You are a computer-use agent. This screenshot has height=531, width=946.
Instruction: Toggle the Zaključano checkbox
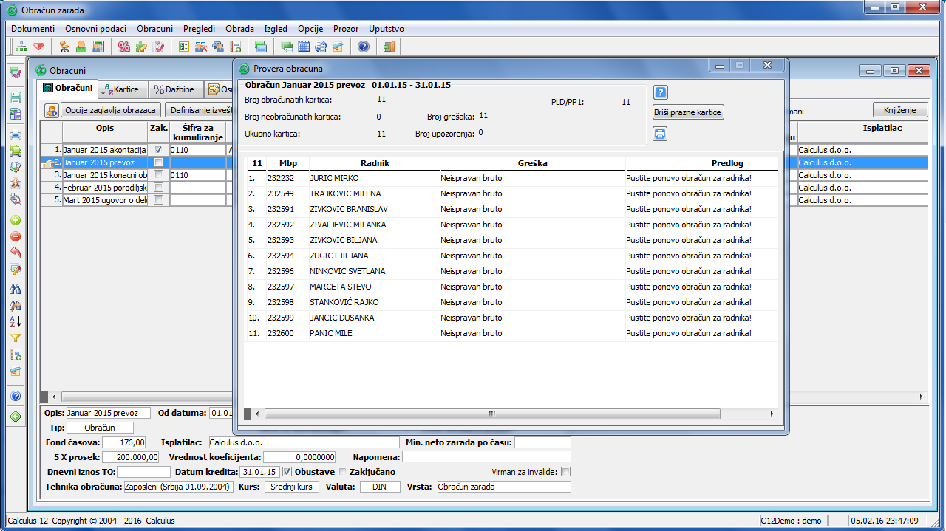[x=342, y=472]
